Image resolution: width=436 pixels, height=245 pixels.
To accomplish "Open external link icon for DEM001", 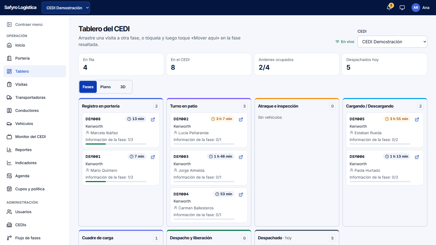I will click(x=153, y=157).
